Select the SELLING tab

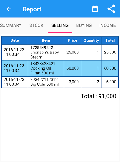tap(60, 25)
